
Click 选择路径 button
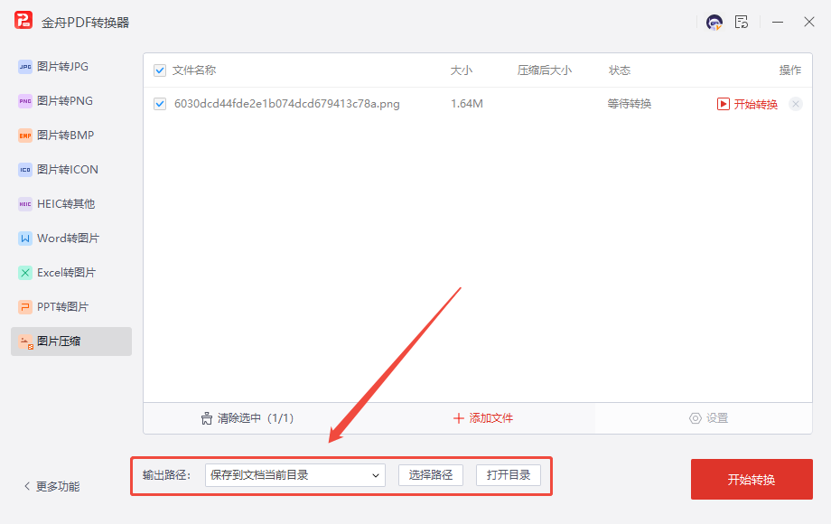click(431, 475)
